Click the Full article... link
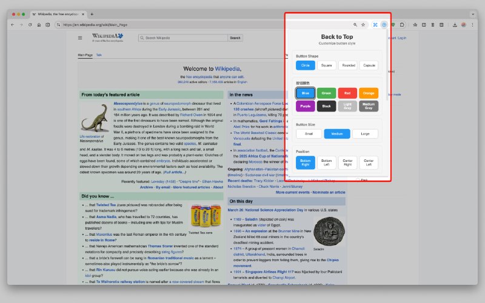Image resolution: width=485 pixels, height=303 pixels. 175,172
